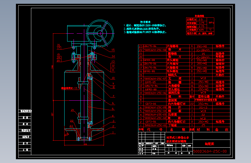Screen dimensions: 251x163
Task: Select the 序号 column header
Action: point(141,129)
